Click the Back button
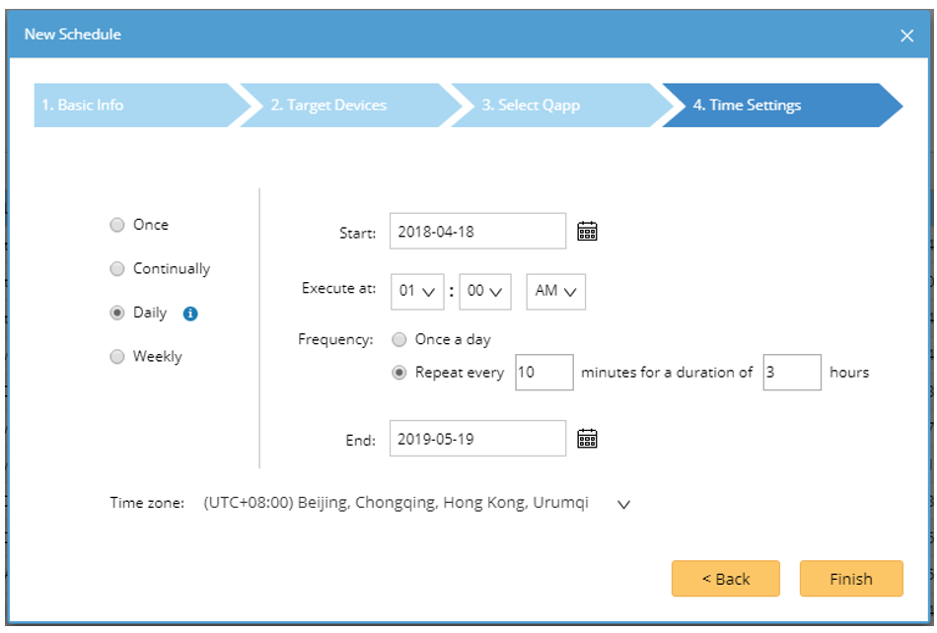 pyautogui.click(x=726, y=579)
